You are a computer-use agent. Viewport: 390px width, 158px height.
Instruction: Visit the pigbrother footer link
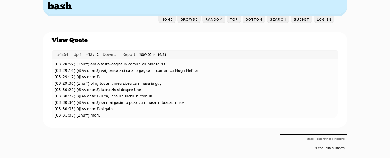click(324, 139)
